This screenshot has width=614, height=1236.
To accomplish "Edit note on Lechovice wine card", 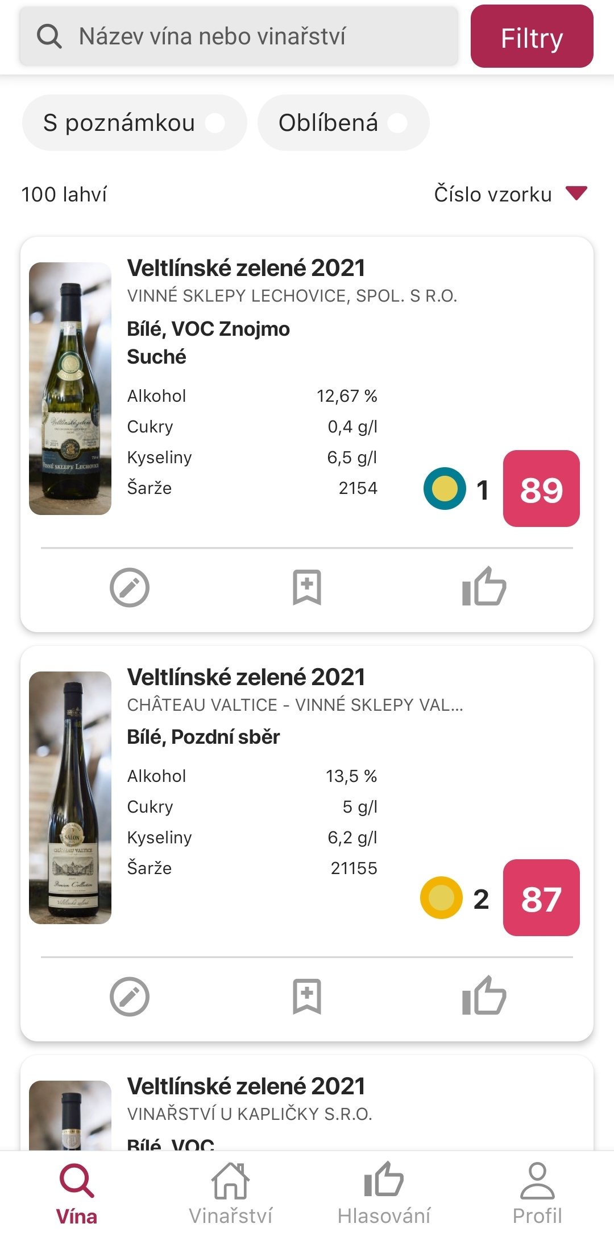I will (x=130, y=587).
